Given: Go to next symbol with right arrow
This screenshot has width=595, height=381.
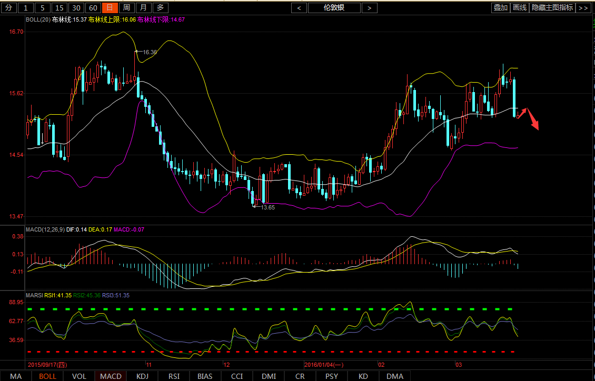Looking at the screenshot, I should (369, 8).
